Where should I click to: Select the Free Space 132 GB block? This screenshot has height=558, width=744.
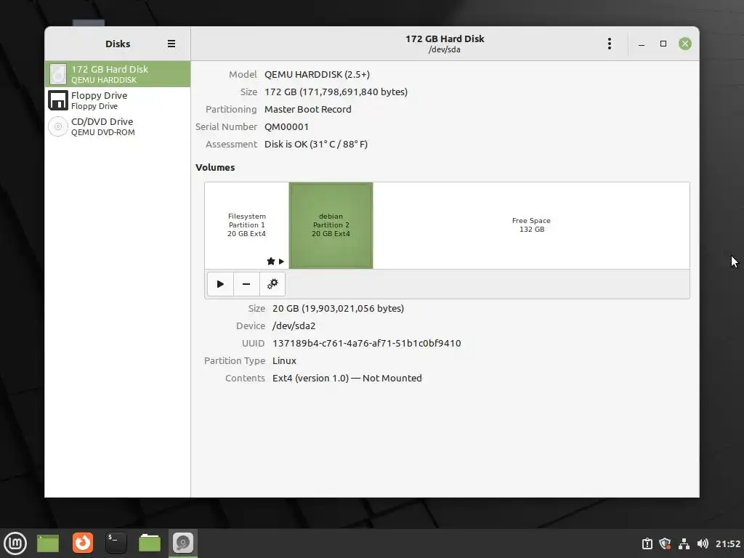pos(531,225)
